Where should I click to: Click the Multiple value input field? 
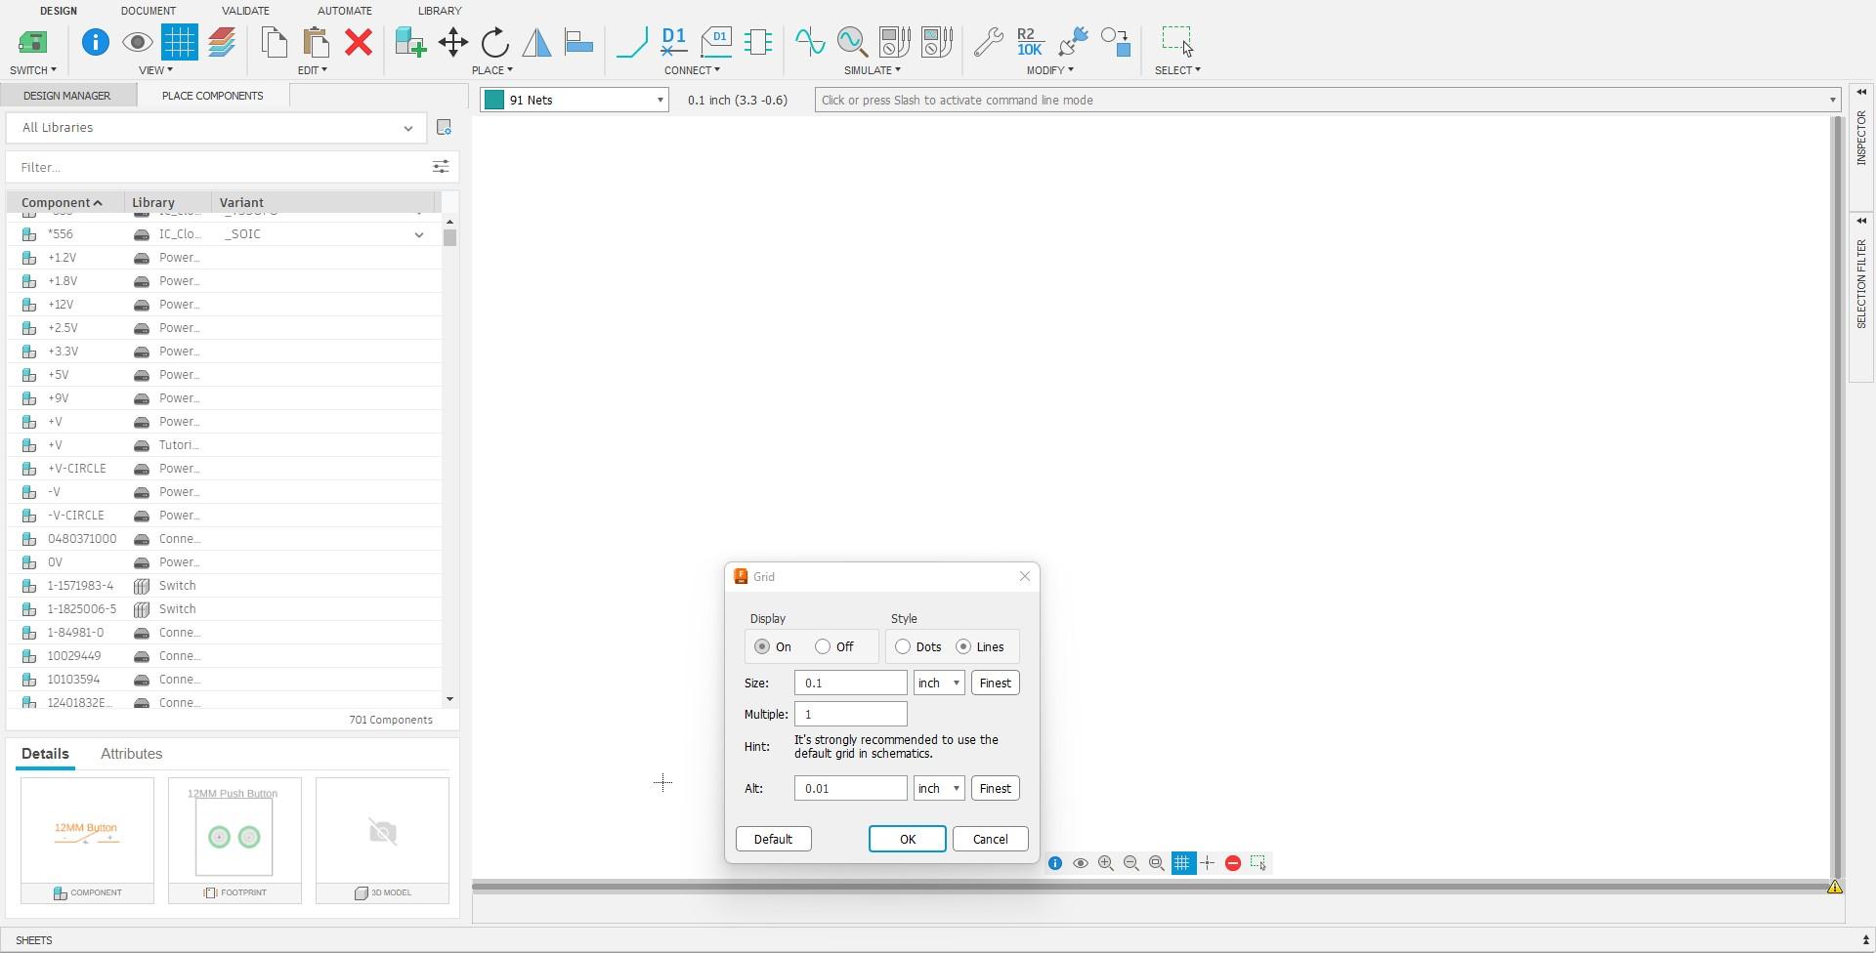850,714
